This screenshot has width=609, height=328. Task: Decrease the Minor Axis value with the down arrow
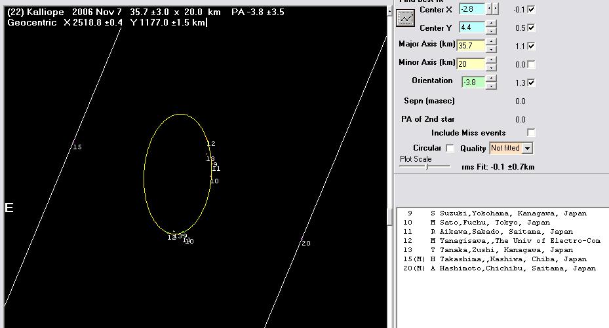(x=491, y=67)
